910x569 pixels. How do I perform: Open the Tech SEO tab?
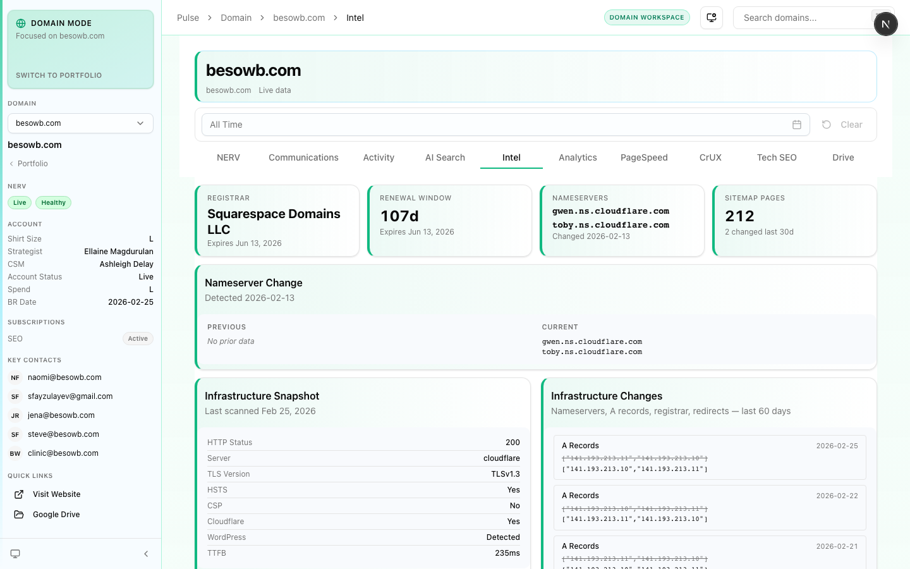777,157
